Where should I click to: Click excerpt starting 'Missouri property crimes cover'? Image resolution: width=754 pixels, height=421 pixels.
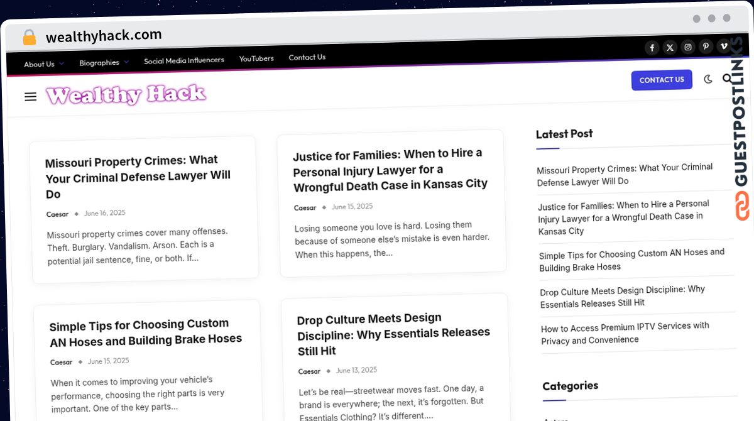coord(138,245)
